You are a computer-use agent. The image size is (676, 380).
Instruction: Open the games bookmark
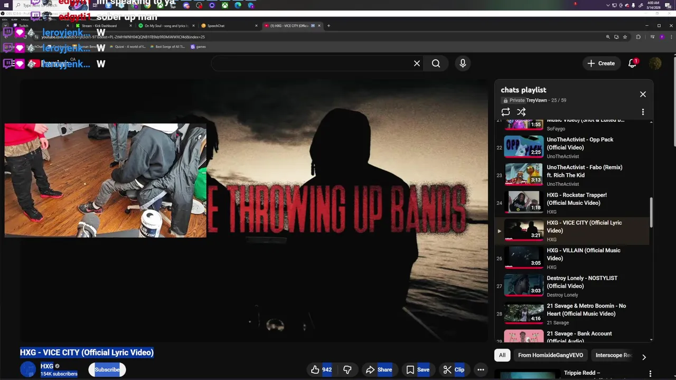click(198, 46)
